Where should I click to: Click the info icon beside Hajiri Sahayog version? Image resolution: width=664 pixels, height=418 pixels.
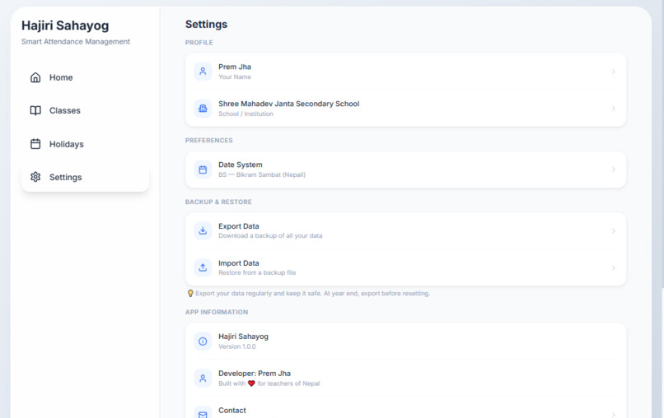click(203, 341)
